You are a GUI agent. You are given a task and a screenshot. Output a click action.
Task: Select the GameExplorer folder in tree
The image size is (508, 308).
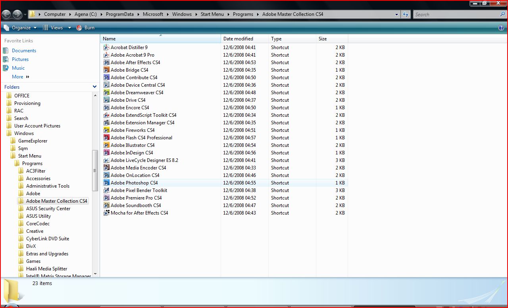tap(33, 141)
